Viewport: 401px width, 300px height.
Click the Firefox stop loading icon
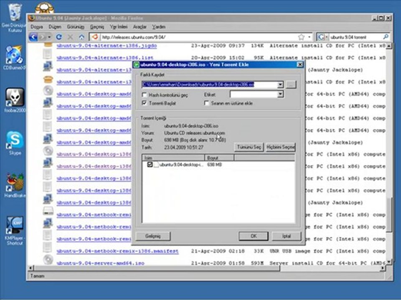click(70, 37)
